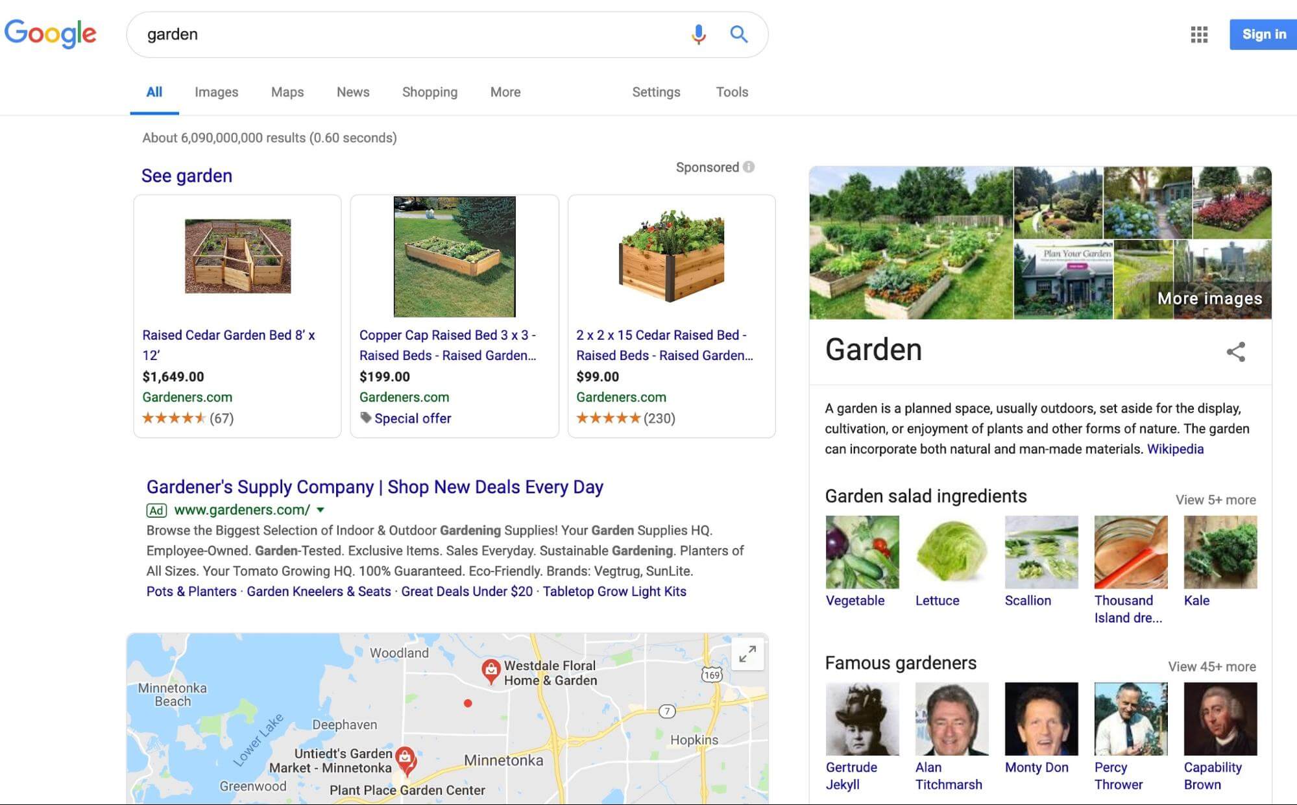Open the large raised-bed garden photo

click(x=911, y=243)
